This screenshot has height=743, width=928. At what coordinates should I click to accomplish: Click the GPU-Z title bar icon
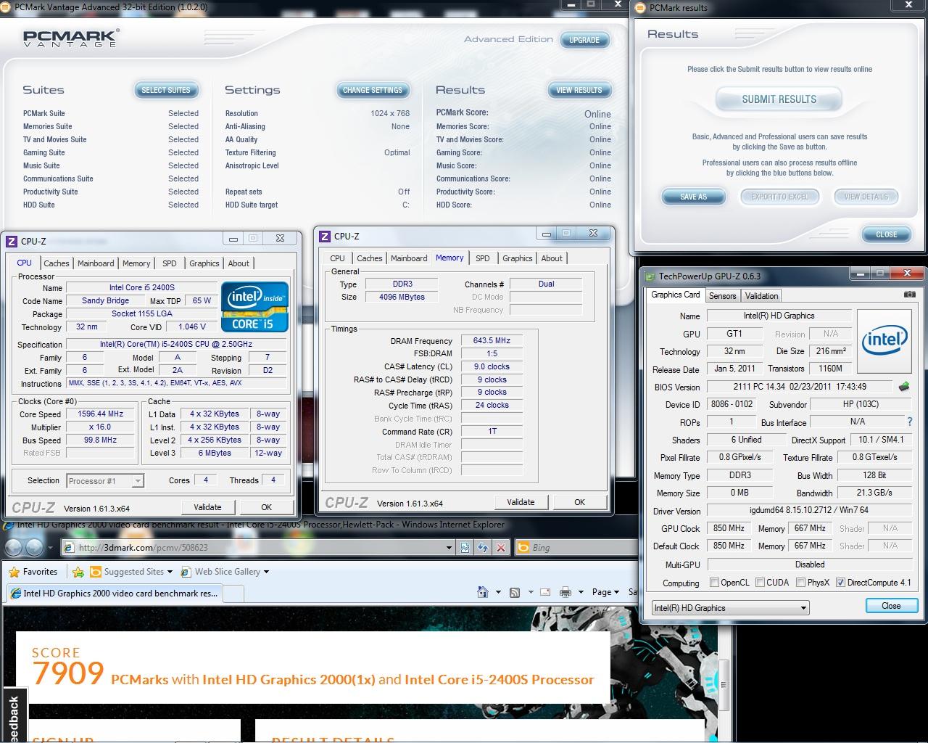[x=650, y=276]
